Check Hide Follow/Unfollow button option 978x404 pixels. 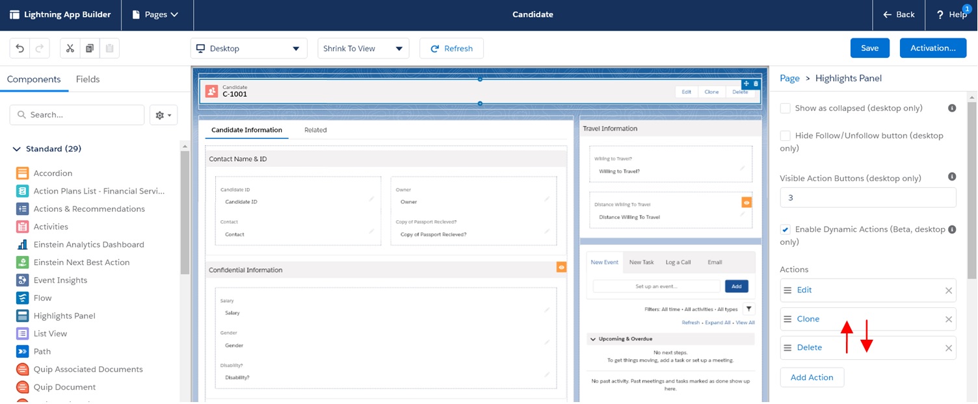coord(785,135)
